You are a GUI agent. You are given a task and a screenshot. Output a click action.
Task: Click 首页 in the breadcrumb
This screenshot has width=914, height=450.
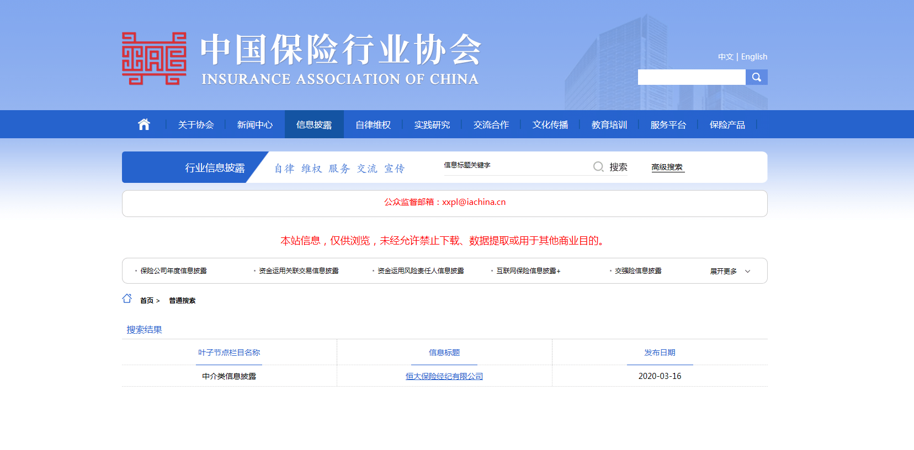coord(147,301)
